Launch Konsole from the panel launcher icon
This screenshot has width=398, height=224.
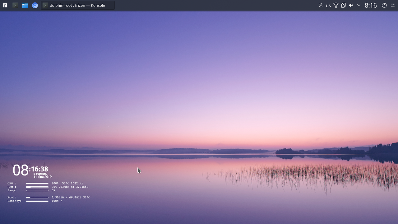tap(15, 5)
